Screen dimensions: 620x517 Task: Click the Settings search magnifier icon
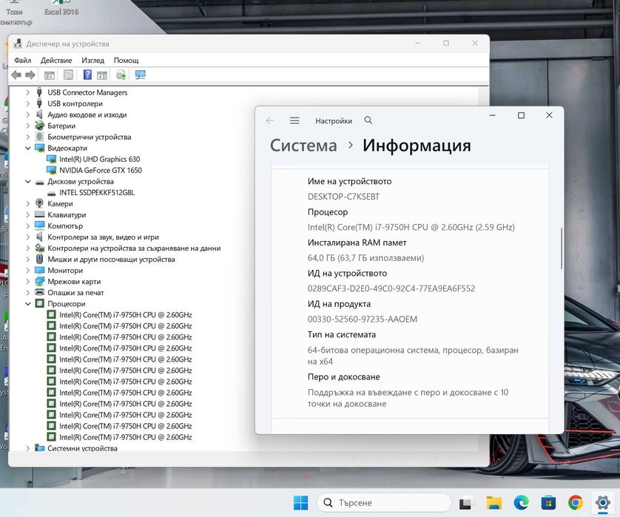point(368,121)
